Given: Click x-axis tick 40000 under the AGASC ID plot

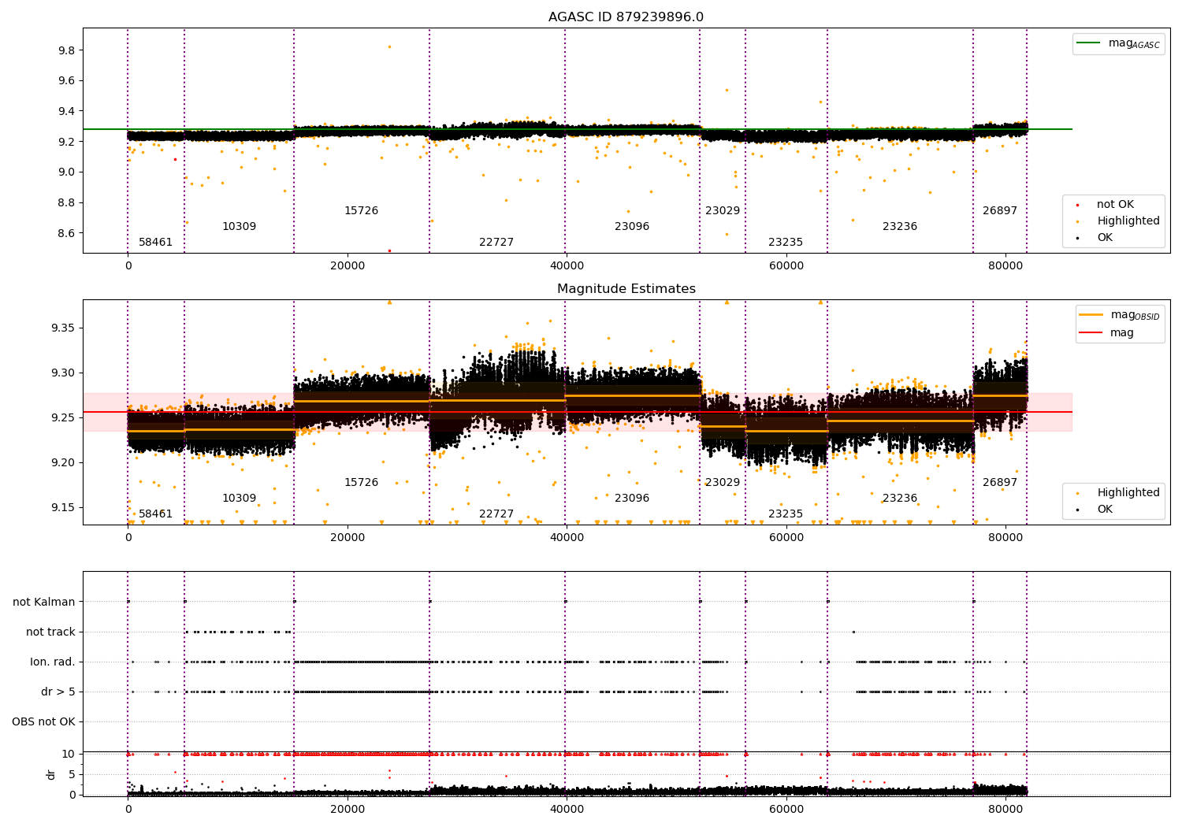Looking at the screenshot, I should [x=567, y=266].
